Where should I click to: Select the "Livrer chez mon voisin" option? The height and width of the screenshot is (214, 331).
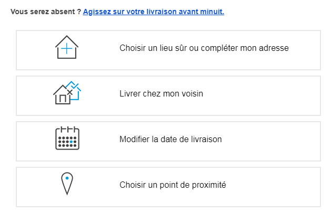tap(161, 94)
